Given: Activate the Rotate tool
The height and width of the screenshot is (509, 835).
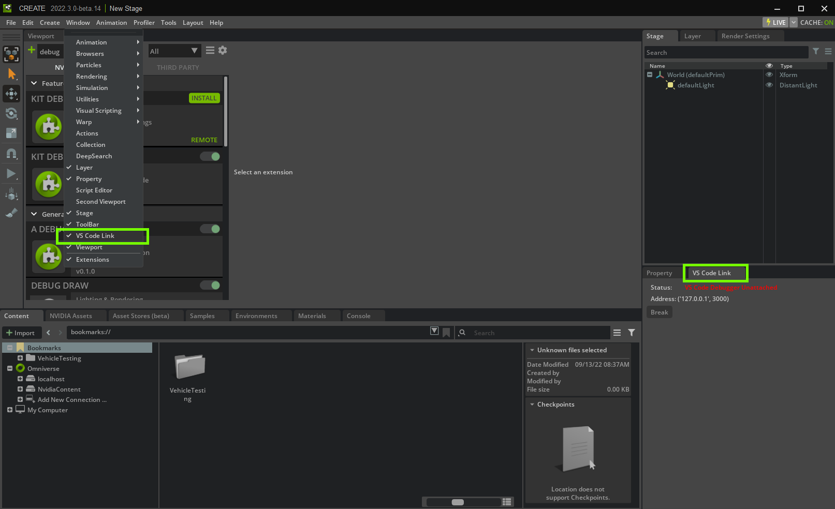Looking at the screenshot, I should click(11, 113).
